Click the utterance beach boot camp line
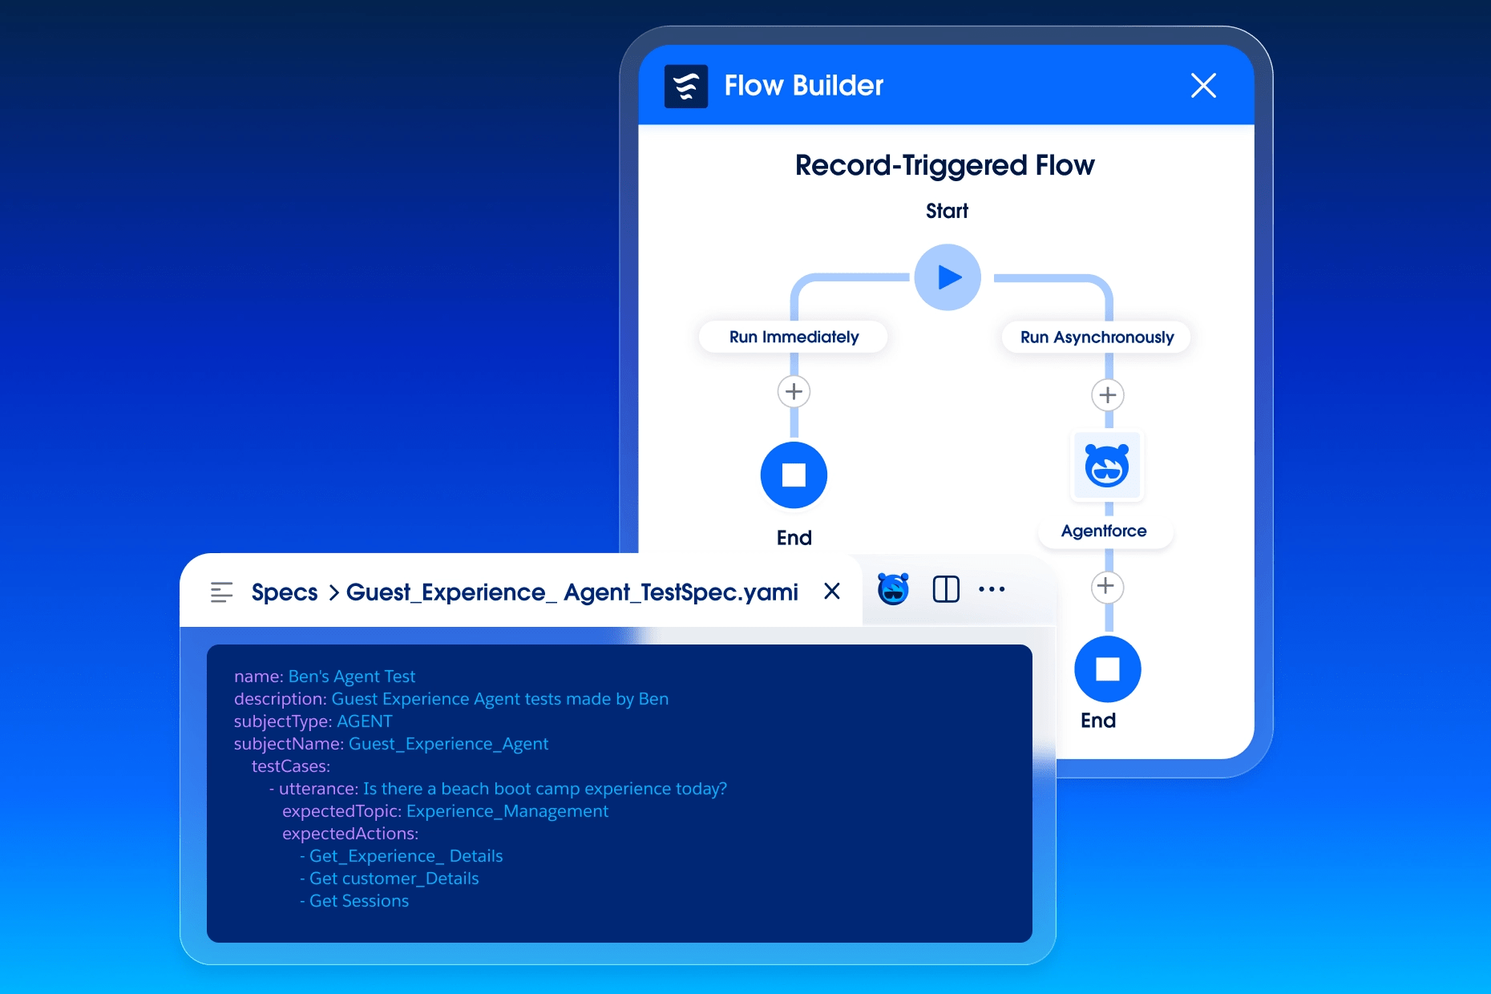This screenshot has height=994, width=1491. click(498, 789)
